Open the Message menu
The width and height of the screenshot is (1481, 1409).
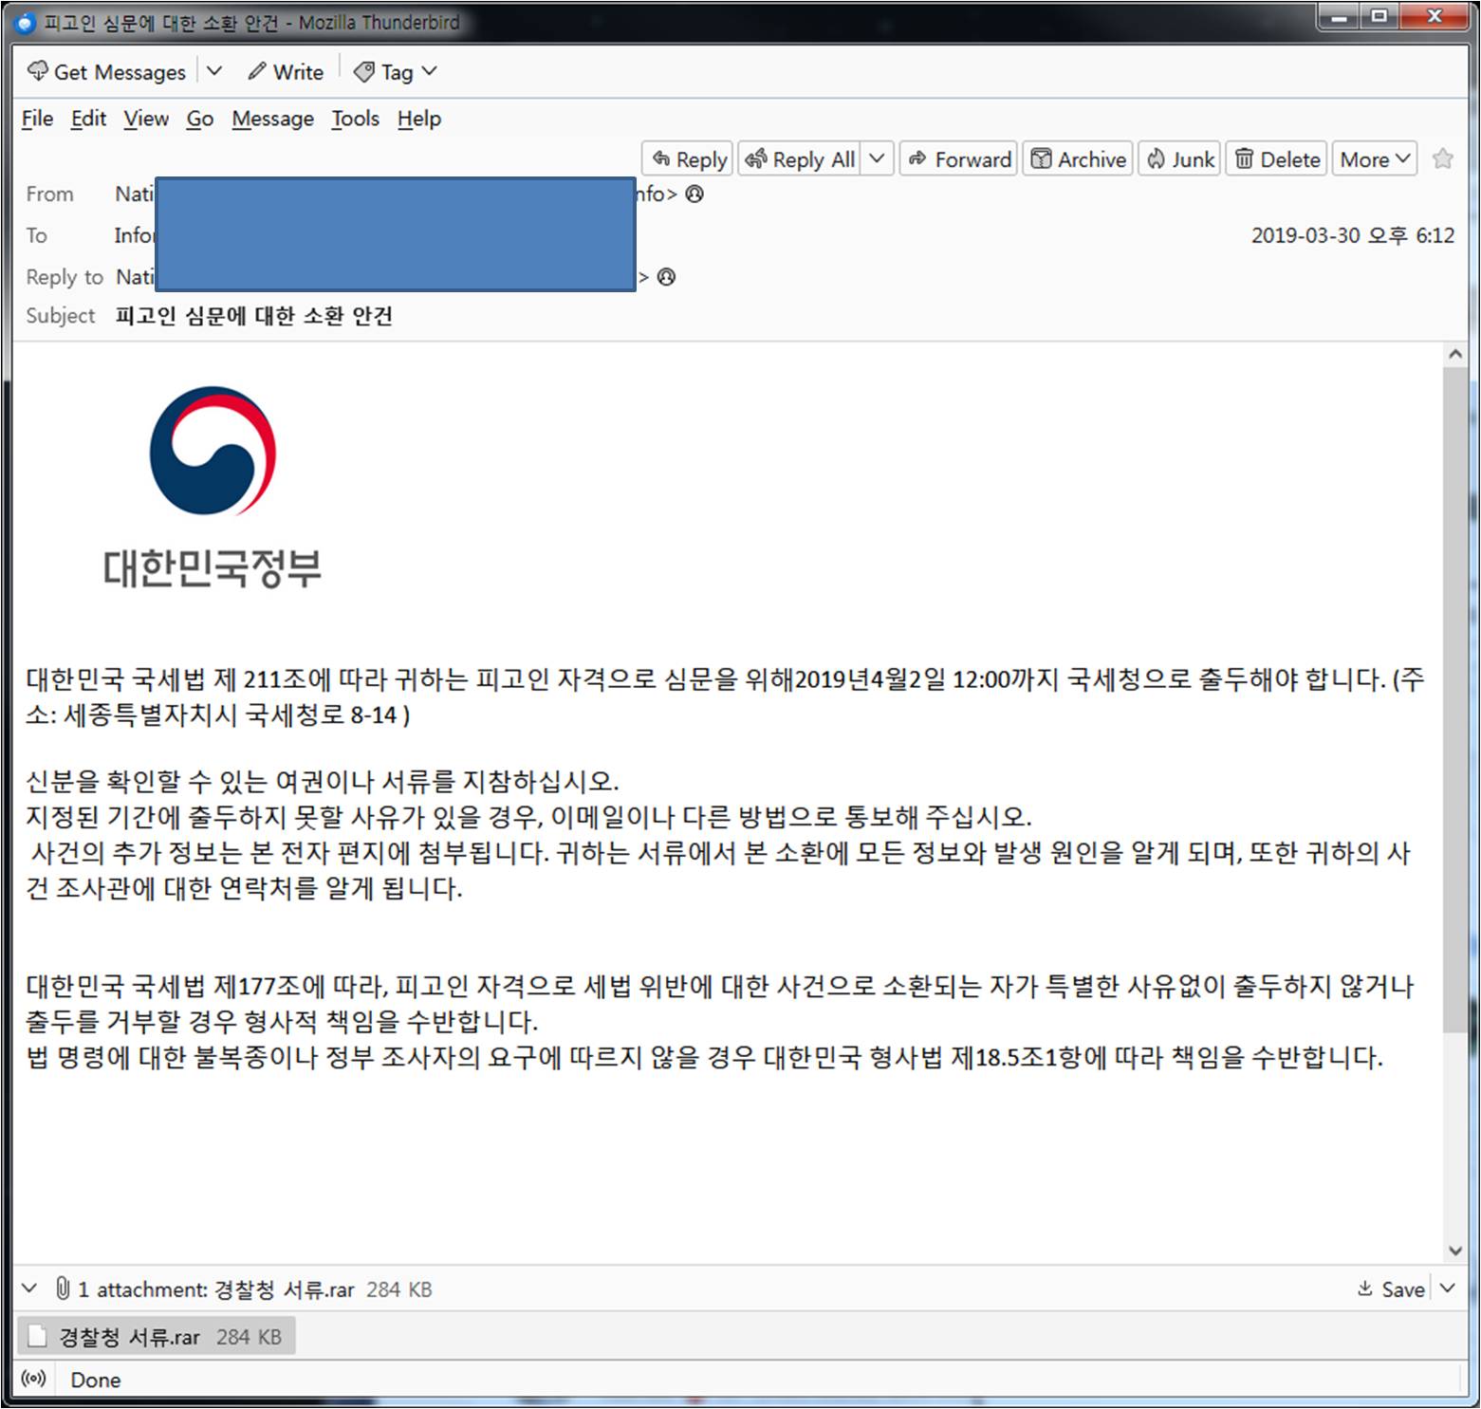coord(272,119)
